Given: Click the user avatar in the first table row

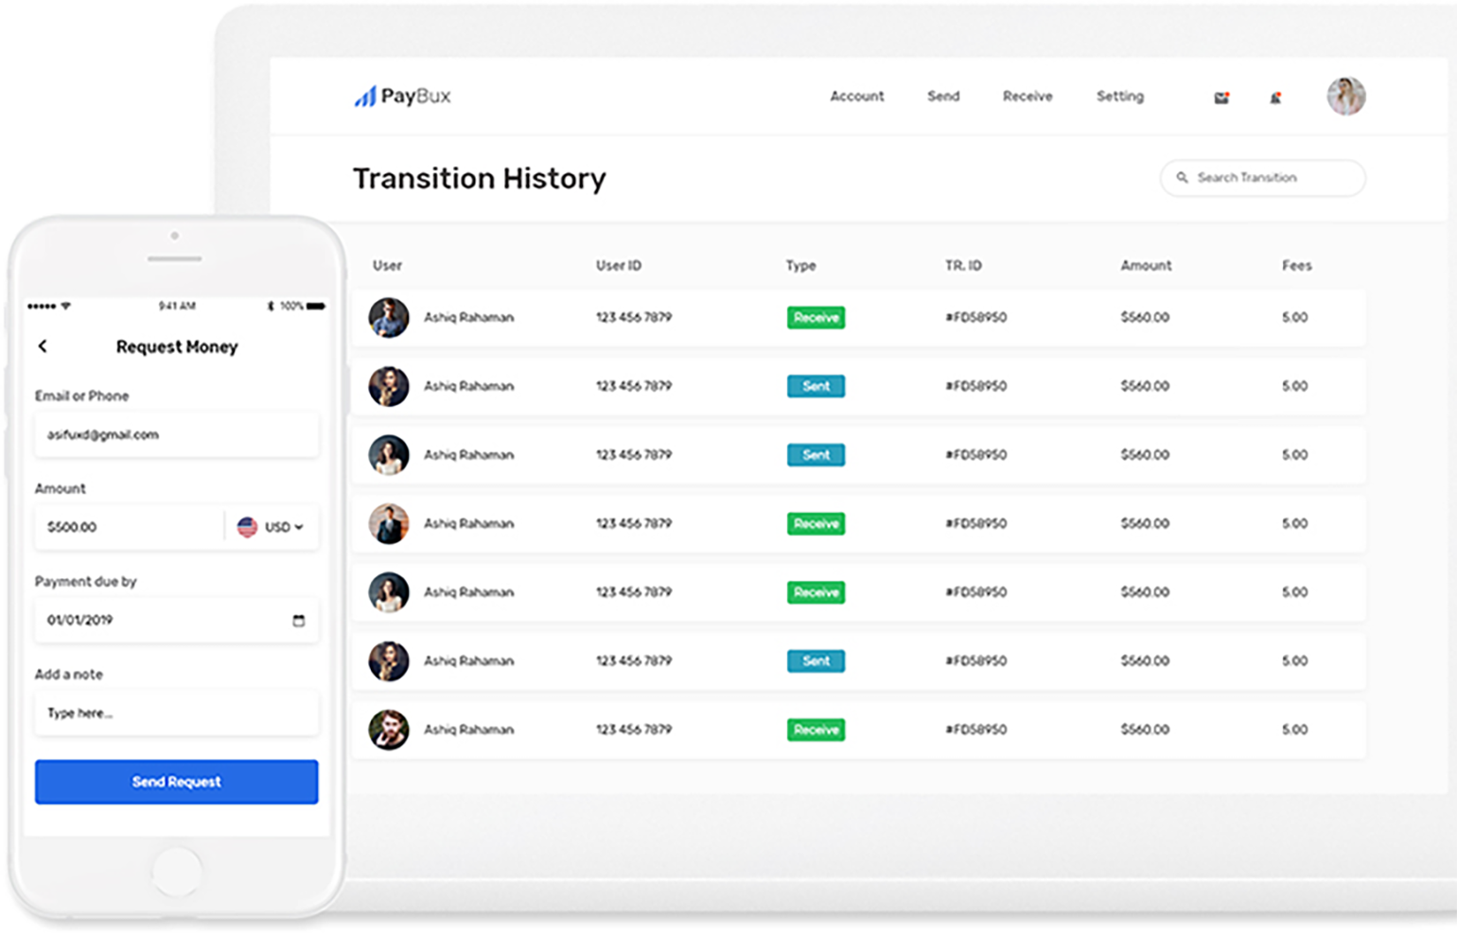Looking at the screenshot, I should coord(389,318).
